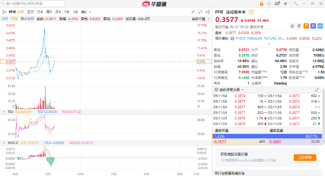Collapse the RSI indicator panel
This screenshot has height=176, width=325.
click(x=4, y=112)
